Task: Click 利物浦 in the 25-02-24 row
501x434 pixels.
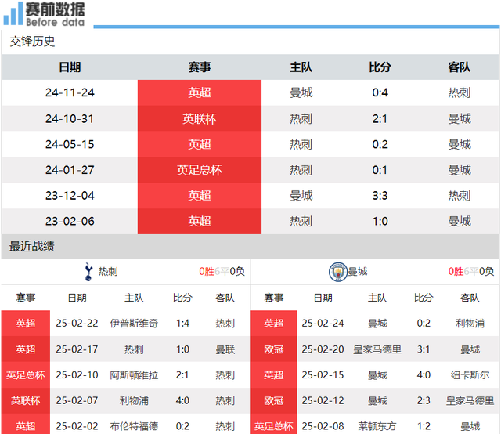Action: pos(470,324)
